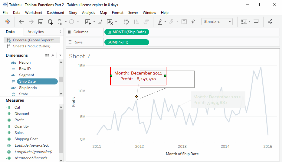The image size is (282, 162).
Task: Click the Find Field magnifier icon in Dimensions
Action: (53, 55)
